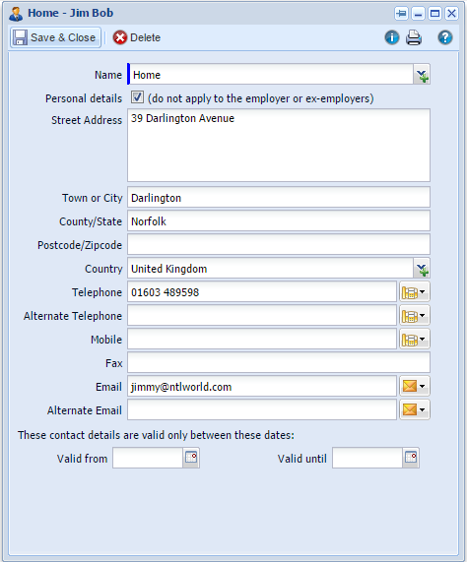Uncheck the Personal details checkbox
Image resolution: width=467 pixels, height=562 pixels.
click(137, 97)
